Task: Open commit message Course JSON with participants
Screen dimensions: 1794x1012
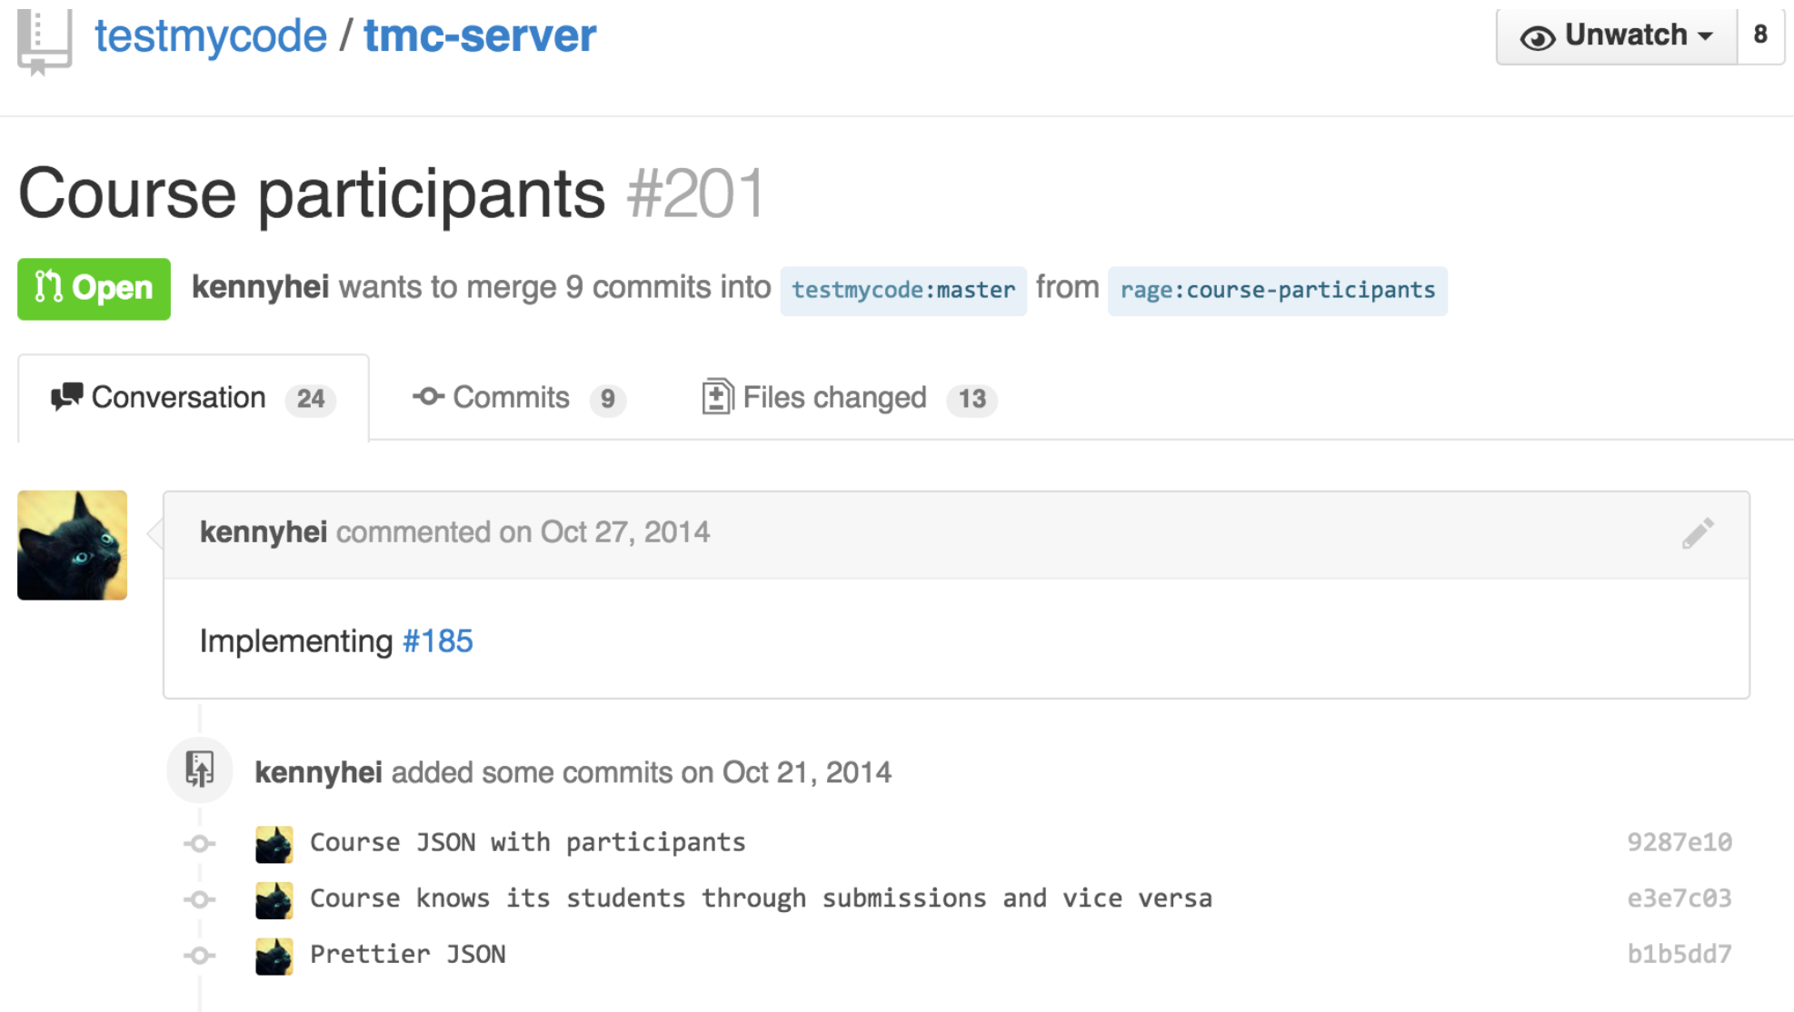Action: click(x=527, y=843)
